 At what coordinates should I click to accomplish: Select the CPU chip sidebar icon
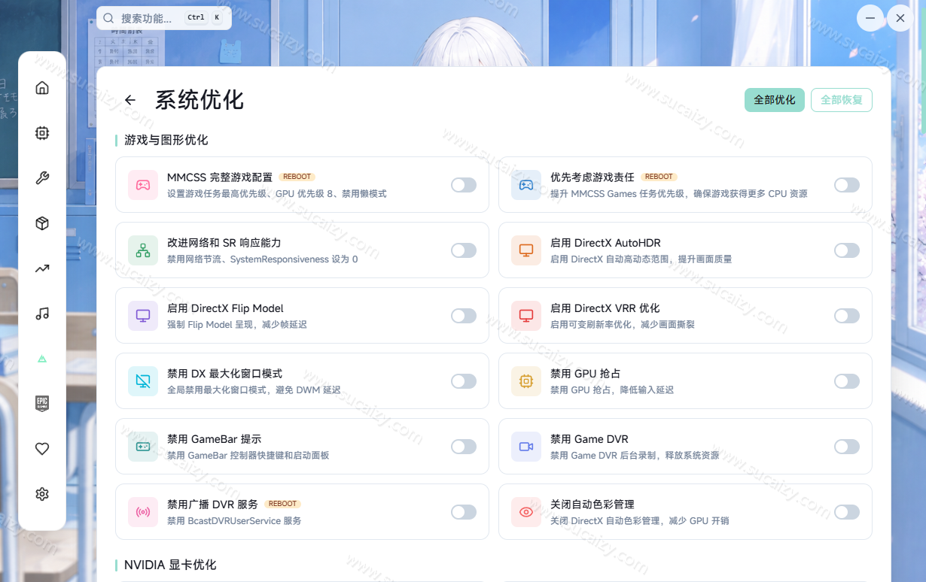42,133
